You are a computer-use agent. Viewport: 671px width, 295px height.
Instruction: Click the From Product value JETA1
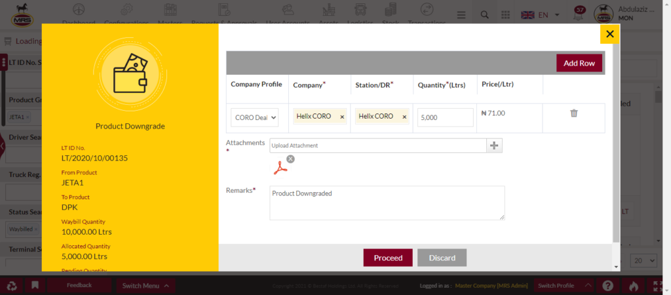72,183
